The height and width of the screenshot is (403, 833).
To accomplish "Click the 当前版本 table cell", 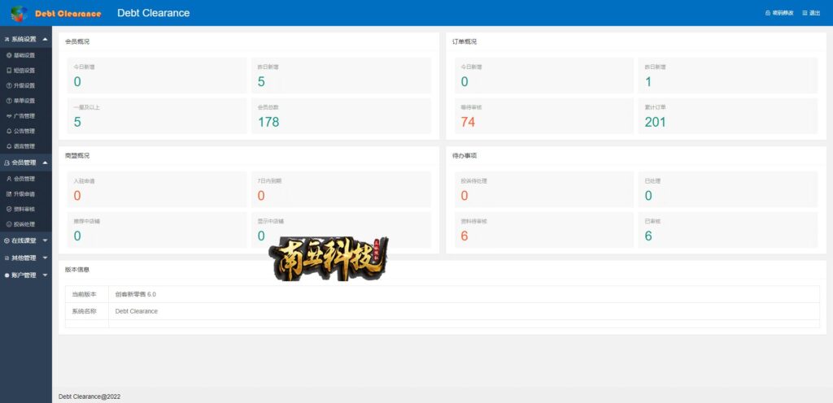I will coord(87,294).
